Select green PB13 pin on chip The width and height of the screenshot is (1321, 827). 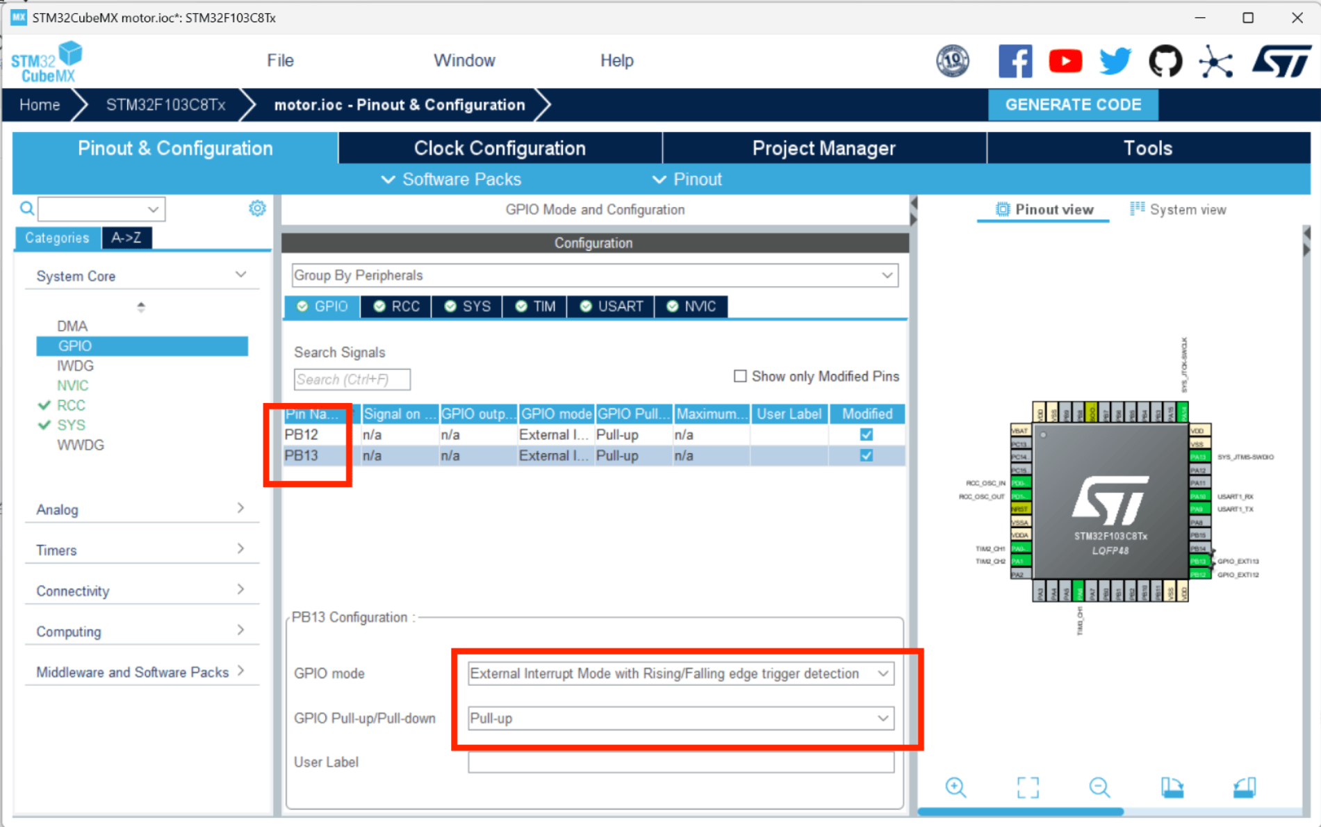(1199, 561)
